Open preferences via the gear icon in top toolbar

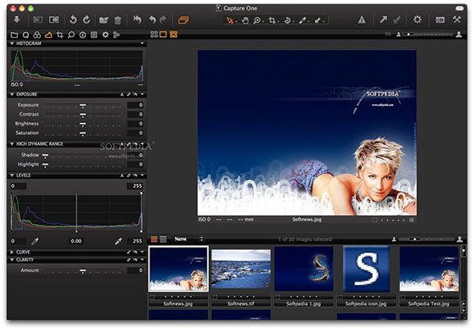click(417, 20)
